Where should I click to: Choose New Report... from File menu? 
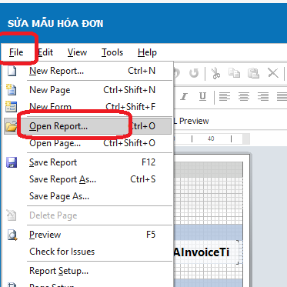pyautogui.click(x=87, y=71)
